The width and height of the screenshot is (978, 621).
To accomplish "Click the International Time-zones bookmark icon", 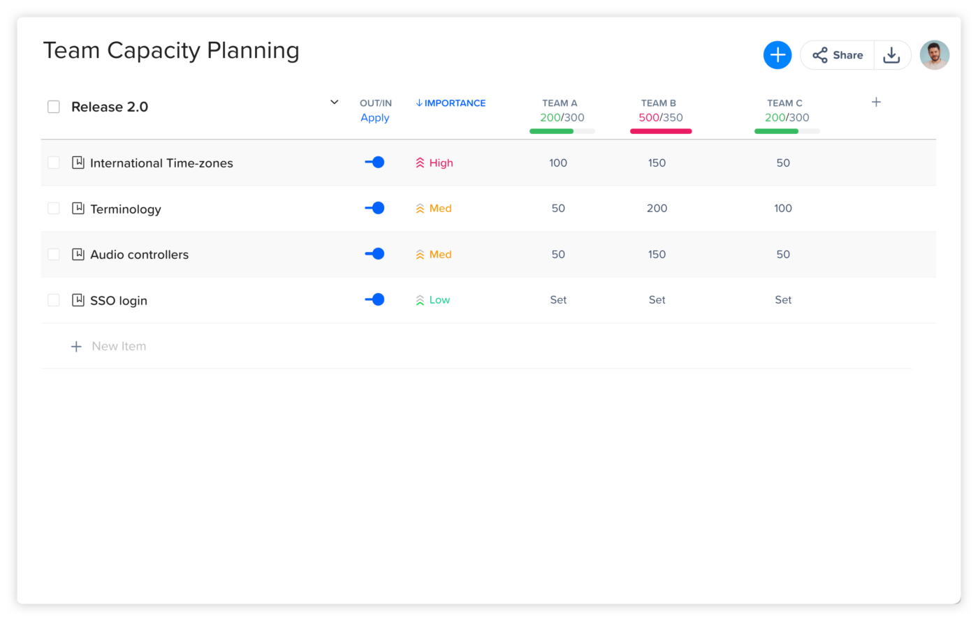I will point(78,163).
